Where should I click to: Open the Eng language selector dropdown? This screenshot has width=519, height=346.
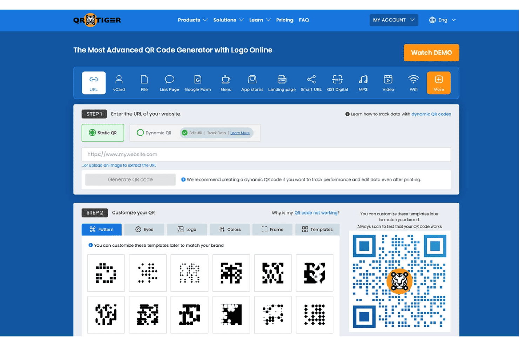coord(443,20)
